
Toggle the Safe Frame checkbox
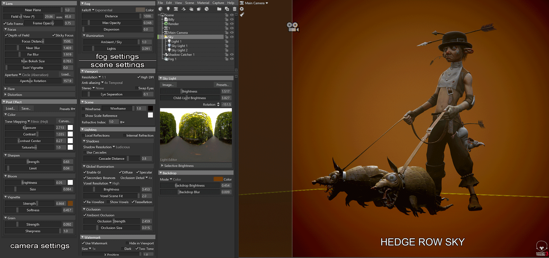pyautogui.click(x=5, y=24)
